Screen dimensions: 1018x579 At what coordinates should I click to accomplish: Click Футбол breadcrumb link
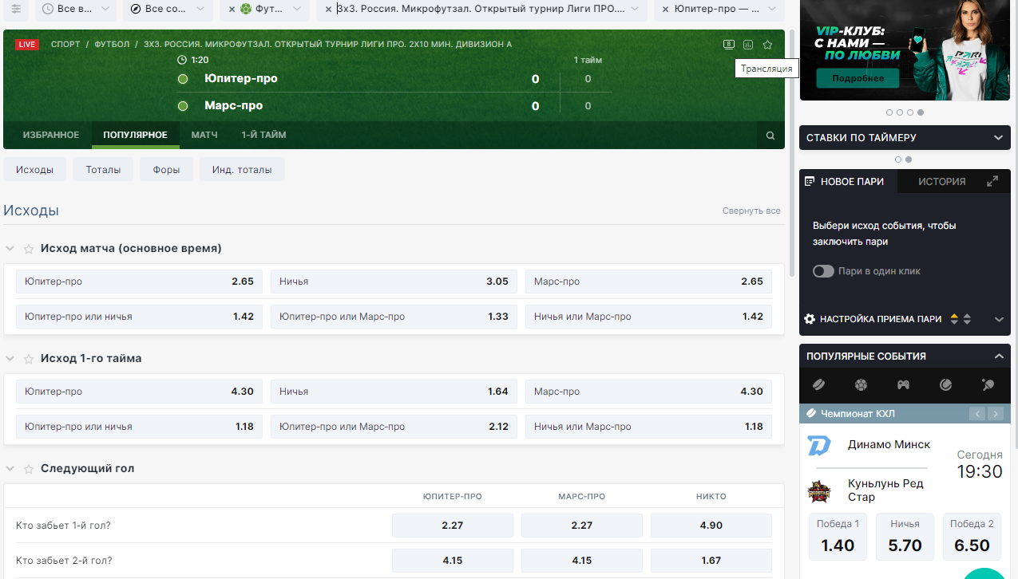pos(112,45)
